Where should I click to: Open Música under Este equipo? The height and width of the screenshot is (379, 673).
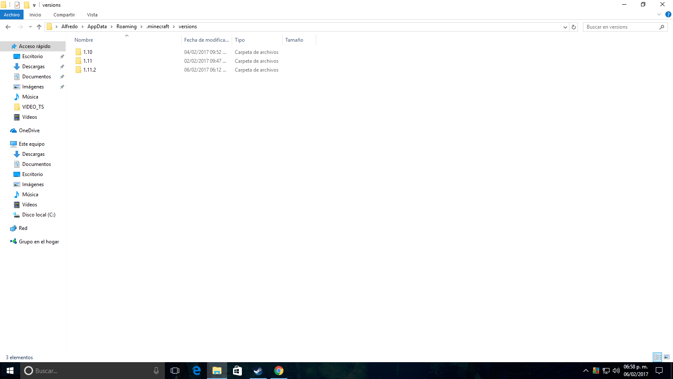pyautogui.click(x=30, y=195)
